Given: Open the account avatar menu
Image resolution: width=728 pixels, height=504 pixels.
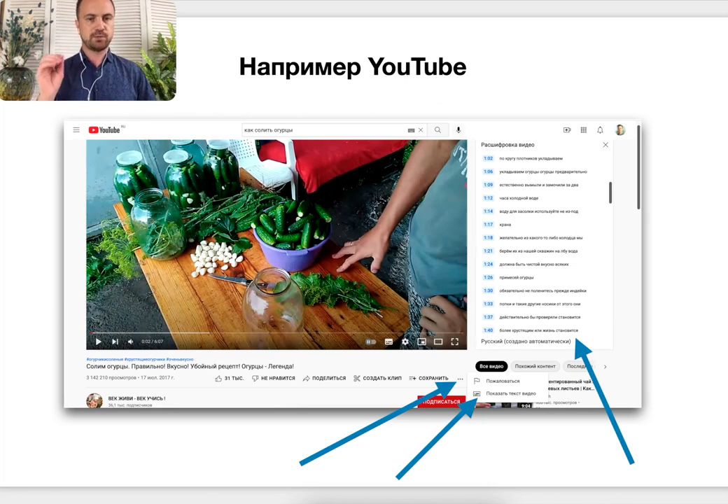Looking at the screenshot, I should coord(619,130).
